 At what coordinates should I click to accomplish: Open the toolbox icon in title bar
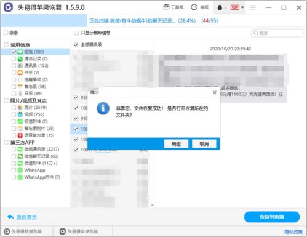[x=166, y=7]
